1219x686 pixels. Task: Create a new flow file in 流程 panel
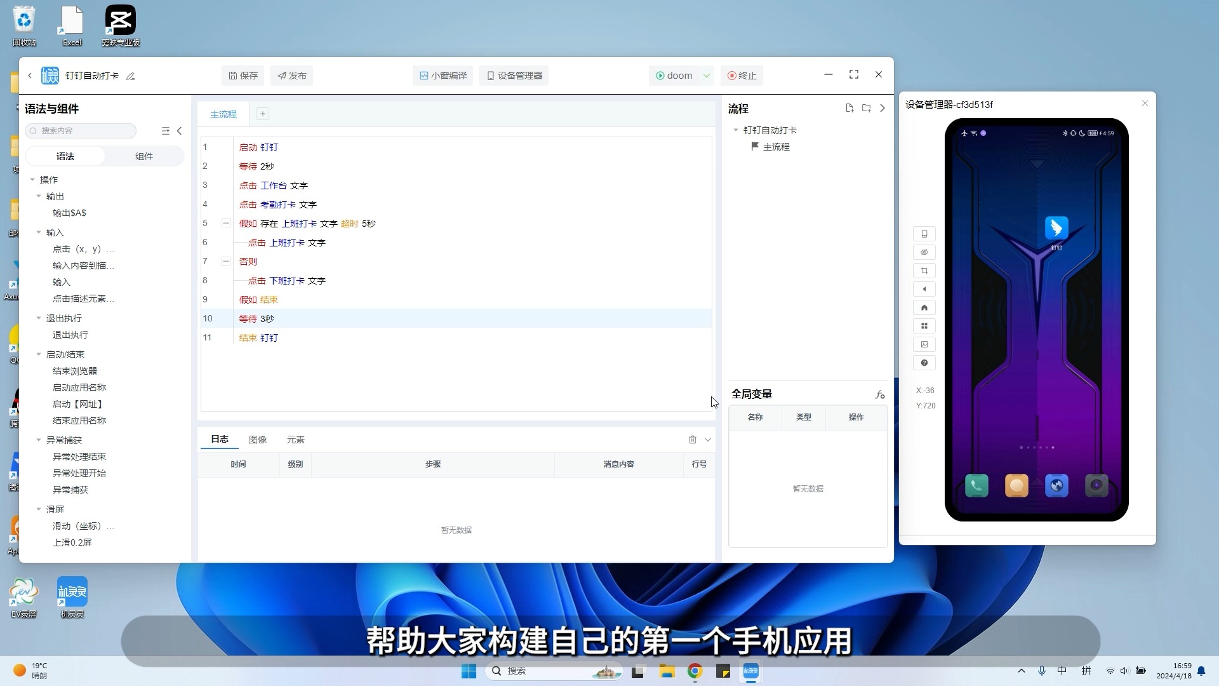tap(849, 108)
